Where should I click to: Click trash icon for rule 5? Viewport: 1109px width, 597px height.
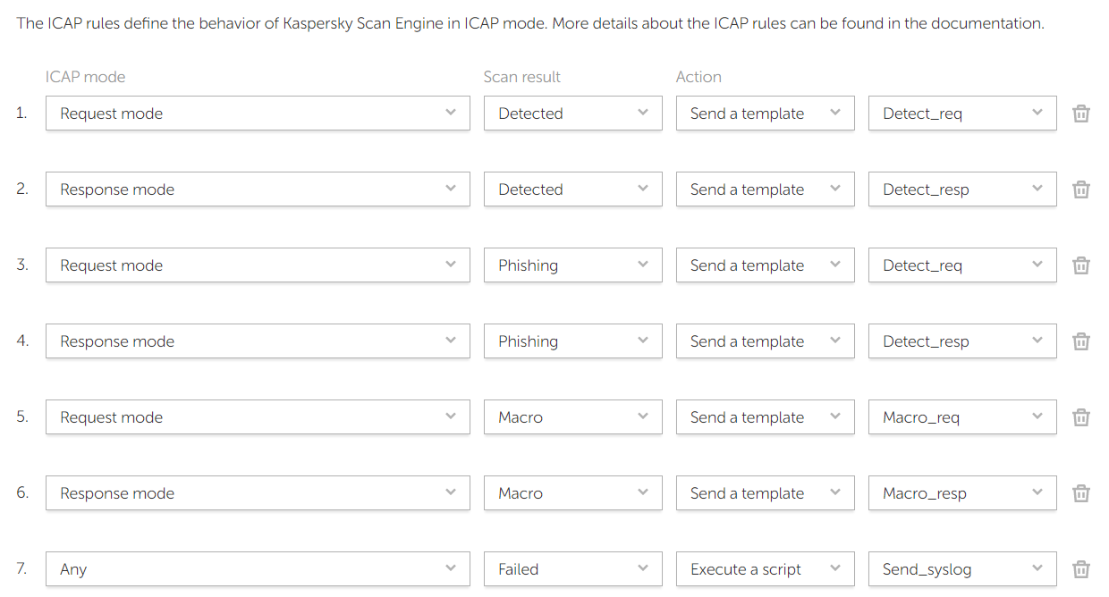[x=1080, y=417]
